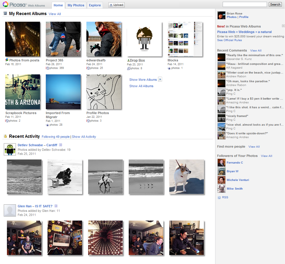
Task: Click Detlev Schwabe's Android avatar icon
Action: [x=10, y=149]
